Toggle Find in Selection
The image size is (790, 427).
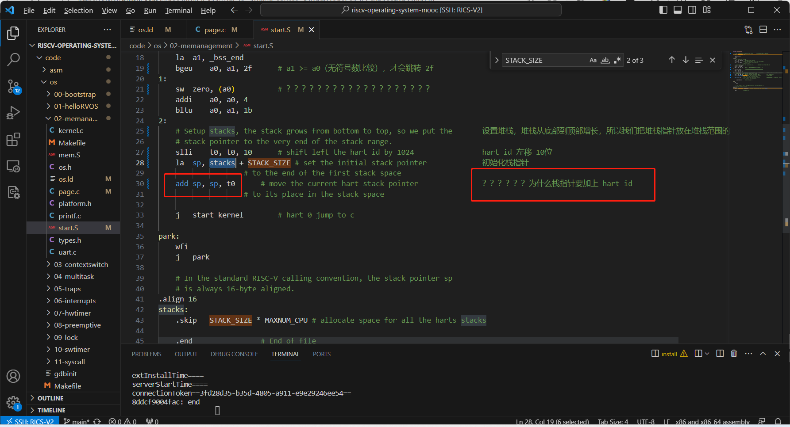pos(699,60)
